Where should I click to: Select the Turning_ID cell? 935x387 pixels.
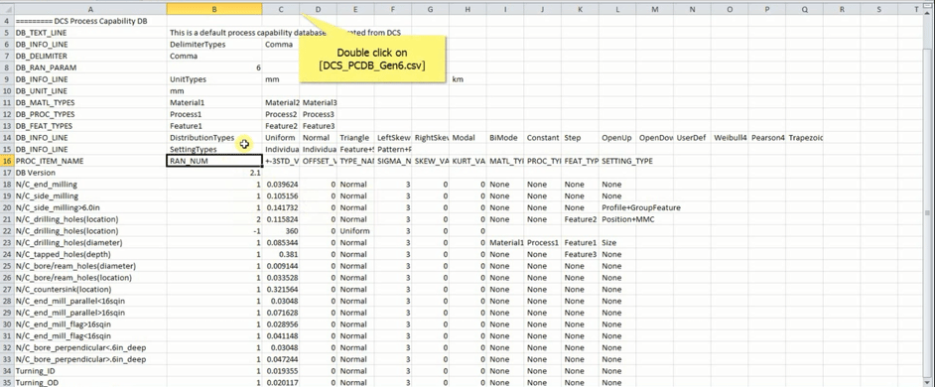[x=90, y=371]
